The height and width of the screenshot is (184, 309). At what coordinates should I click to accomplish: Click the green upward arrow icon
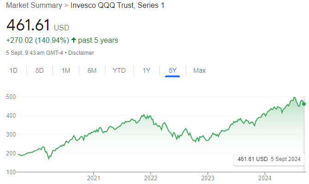(73, 40)
